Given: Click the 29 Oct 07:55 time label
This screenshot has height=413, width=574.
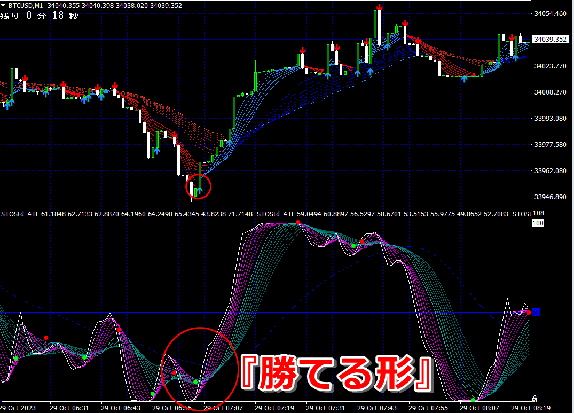Looking at the screenshot, I should point(428,408).
